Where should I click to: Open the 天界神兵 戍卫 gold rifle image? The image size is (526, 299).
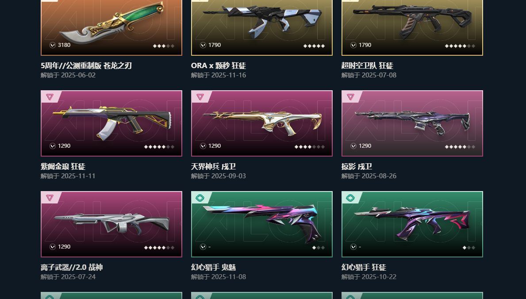point(262,123)
